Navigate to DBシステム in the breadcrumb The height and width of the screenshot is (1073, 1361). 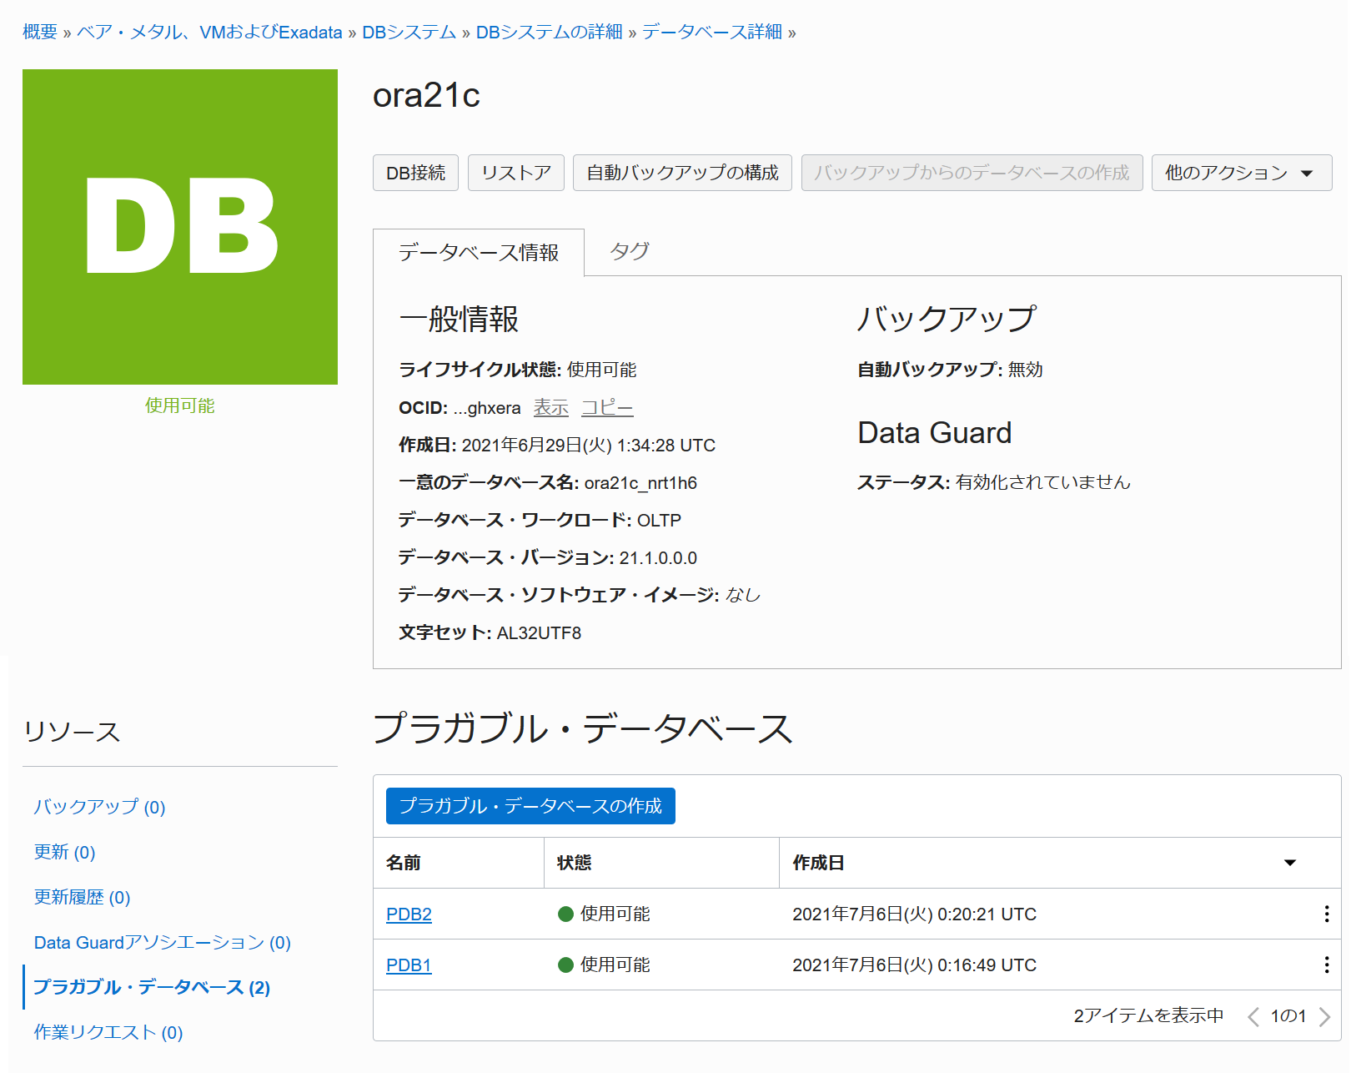pyautogui.click(x=409, y=32)
